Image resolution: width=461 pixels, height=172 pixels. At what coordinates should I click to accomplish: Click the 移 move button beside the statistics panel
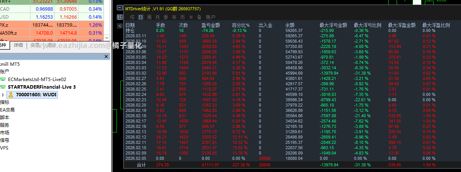120,17
